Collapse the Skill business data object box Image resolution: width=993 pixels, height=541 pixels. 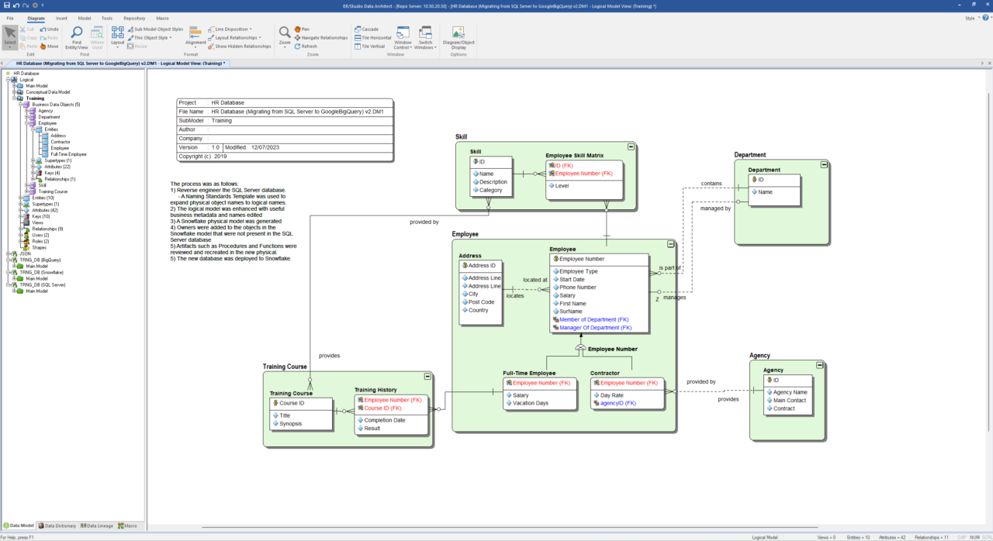click(x=631, y=146)
